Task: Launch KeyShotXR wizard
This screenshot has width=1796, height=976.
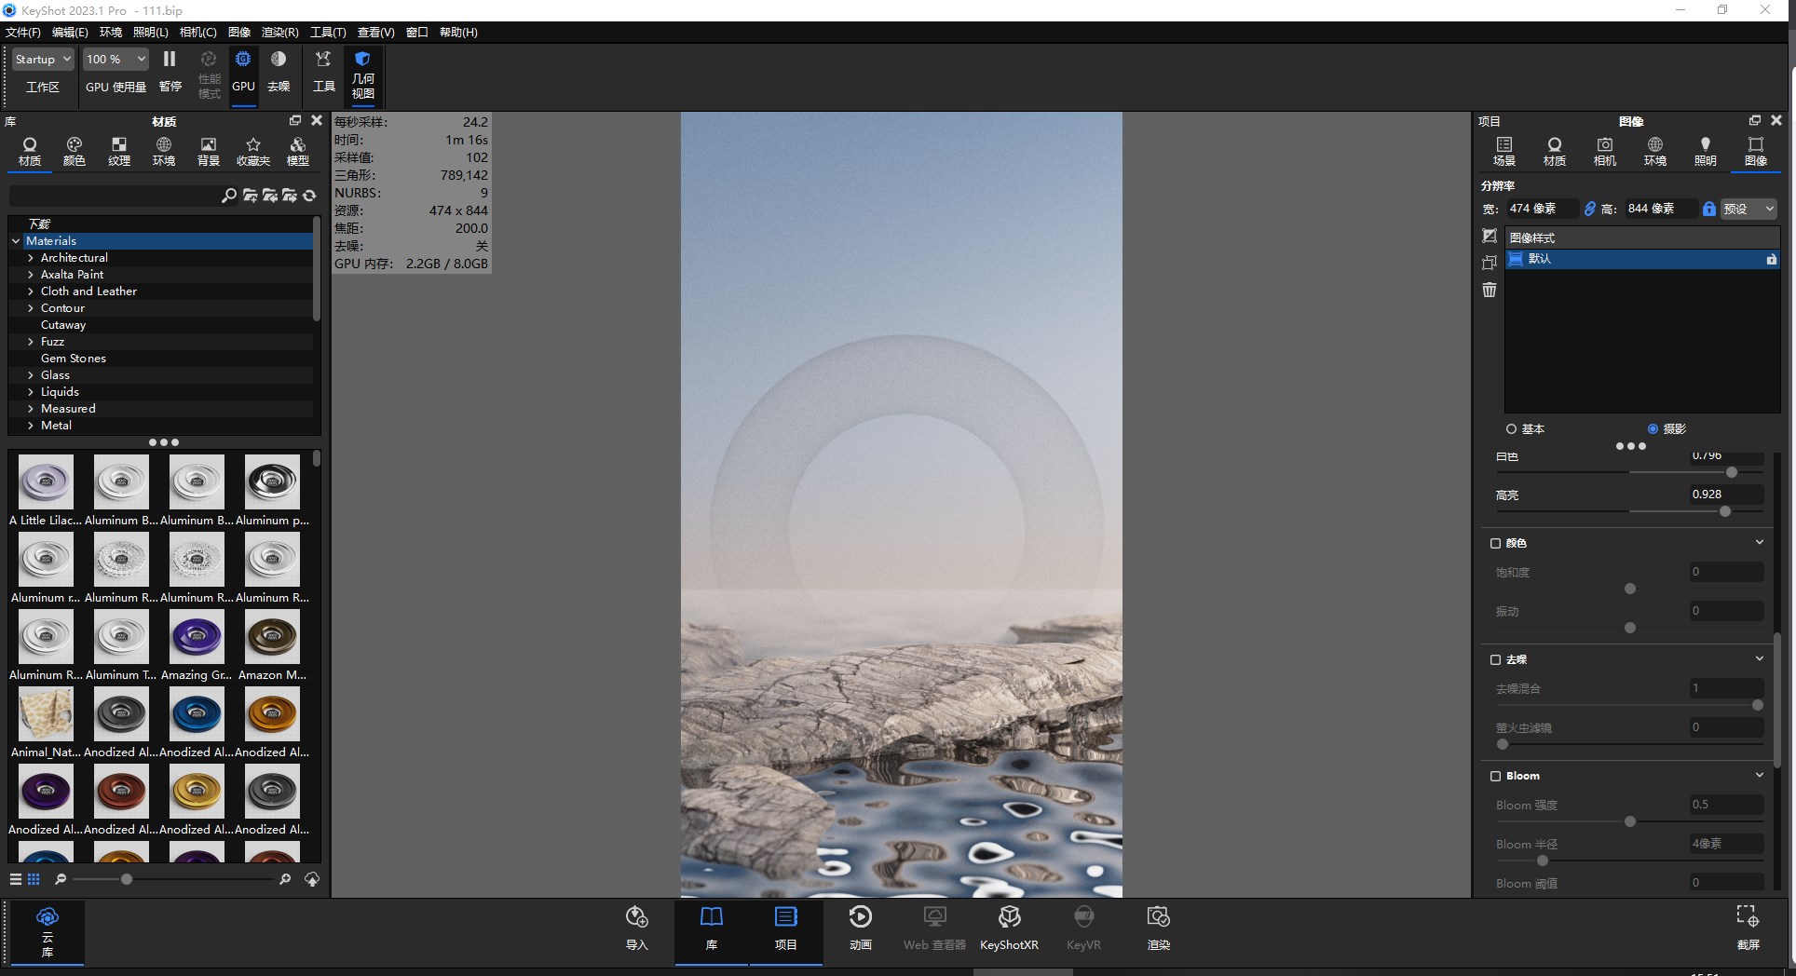Action: click(x=1009, y=928)
